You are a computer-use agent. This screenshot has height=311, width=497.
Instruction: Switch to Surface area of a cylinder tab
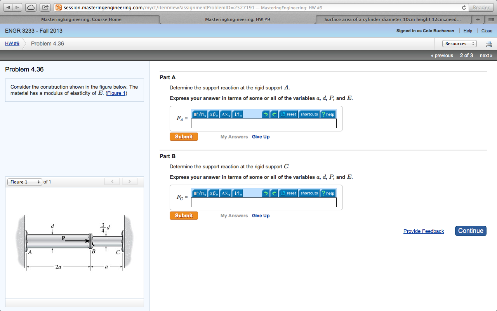(x=393, y=19)
